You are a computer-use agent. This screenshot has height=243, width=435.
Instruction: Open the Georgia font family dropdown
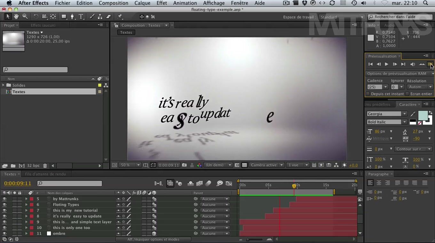405,114
